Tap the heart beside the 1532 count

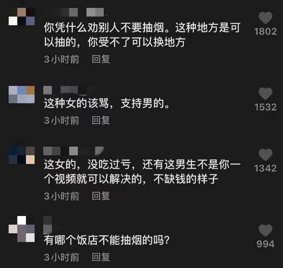pos(265,93)
